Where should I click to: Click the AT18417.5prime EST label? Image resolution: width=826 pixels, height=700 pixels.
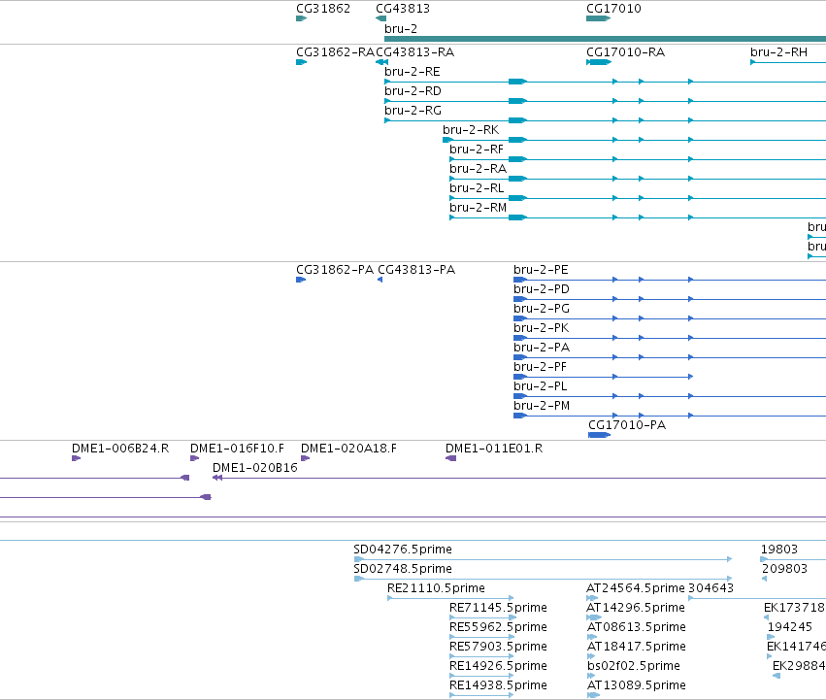click(636, 647)
